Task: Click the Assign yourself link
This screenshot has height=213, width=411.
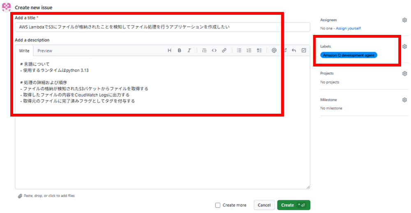Action: point(348,28)
